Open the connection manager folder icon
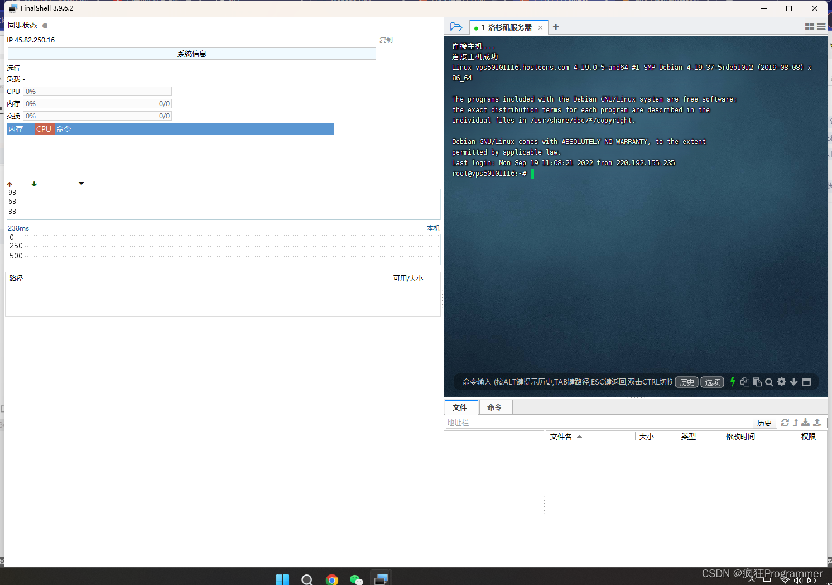 coord(456,27)
